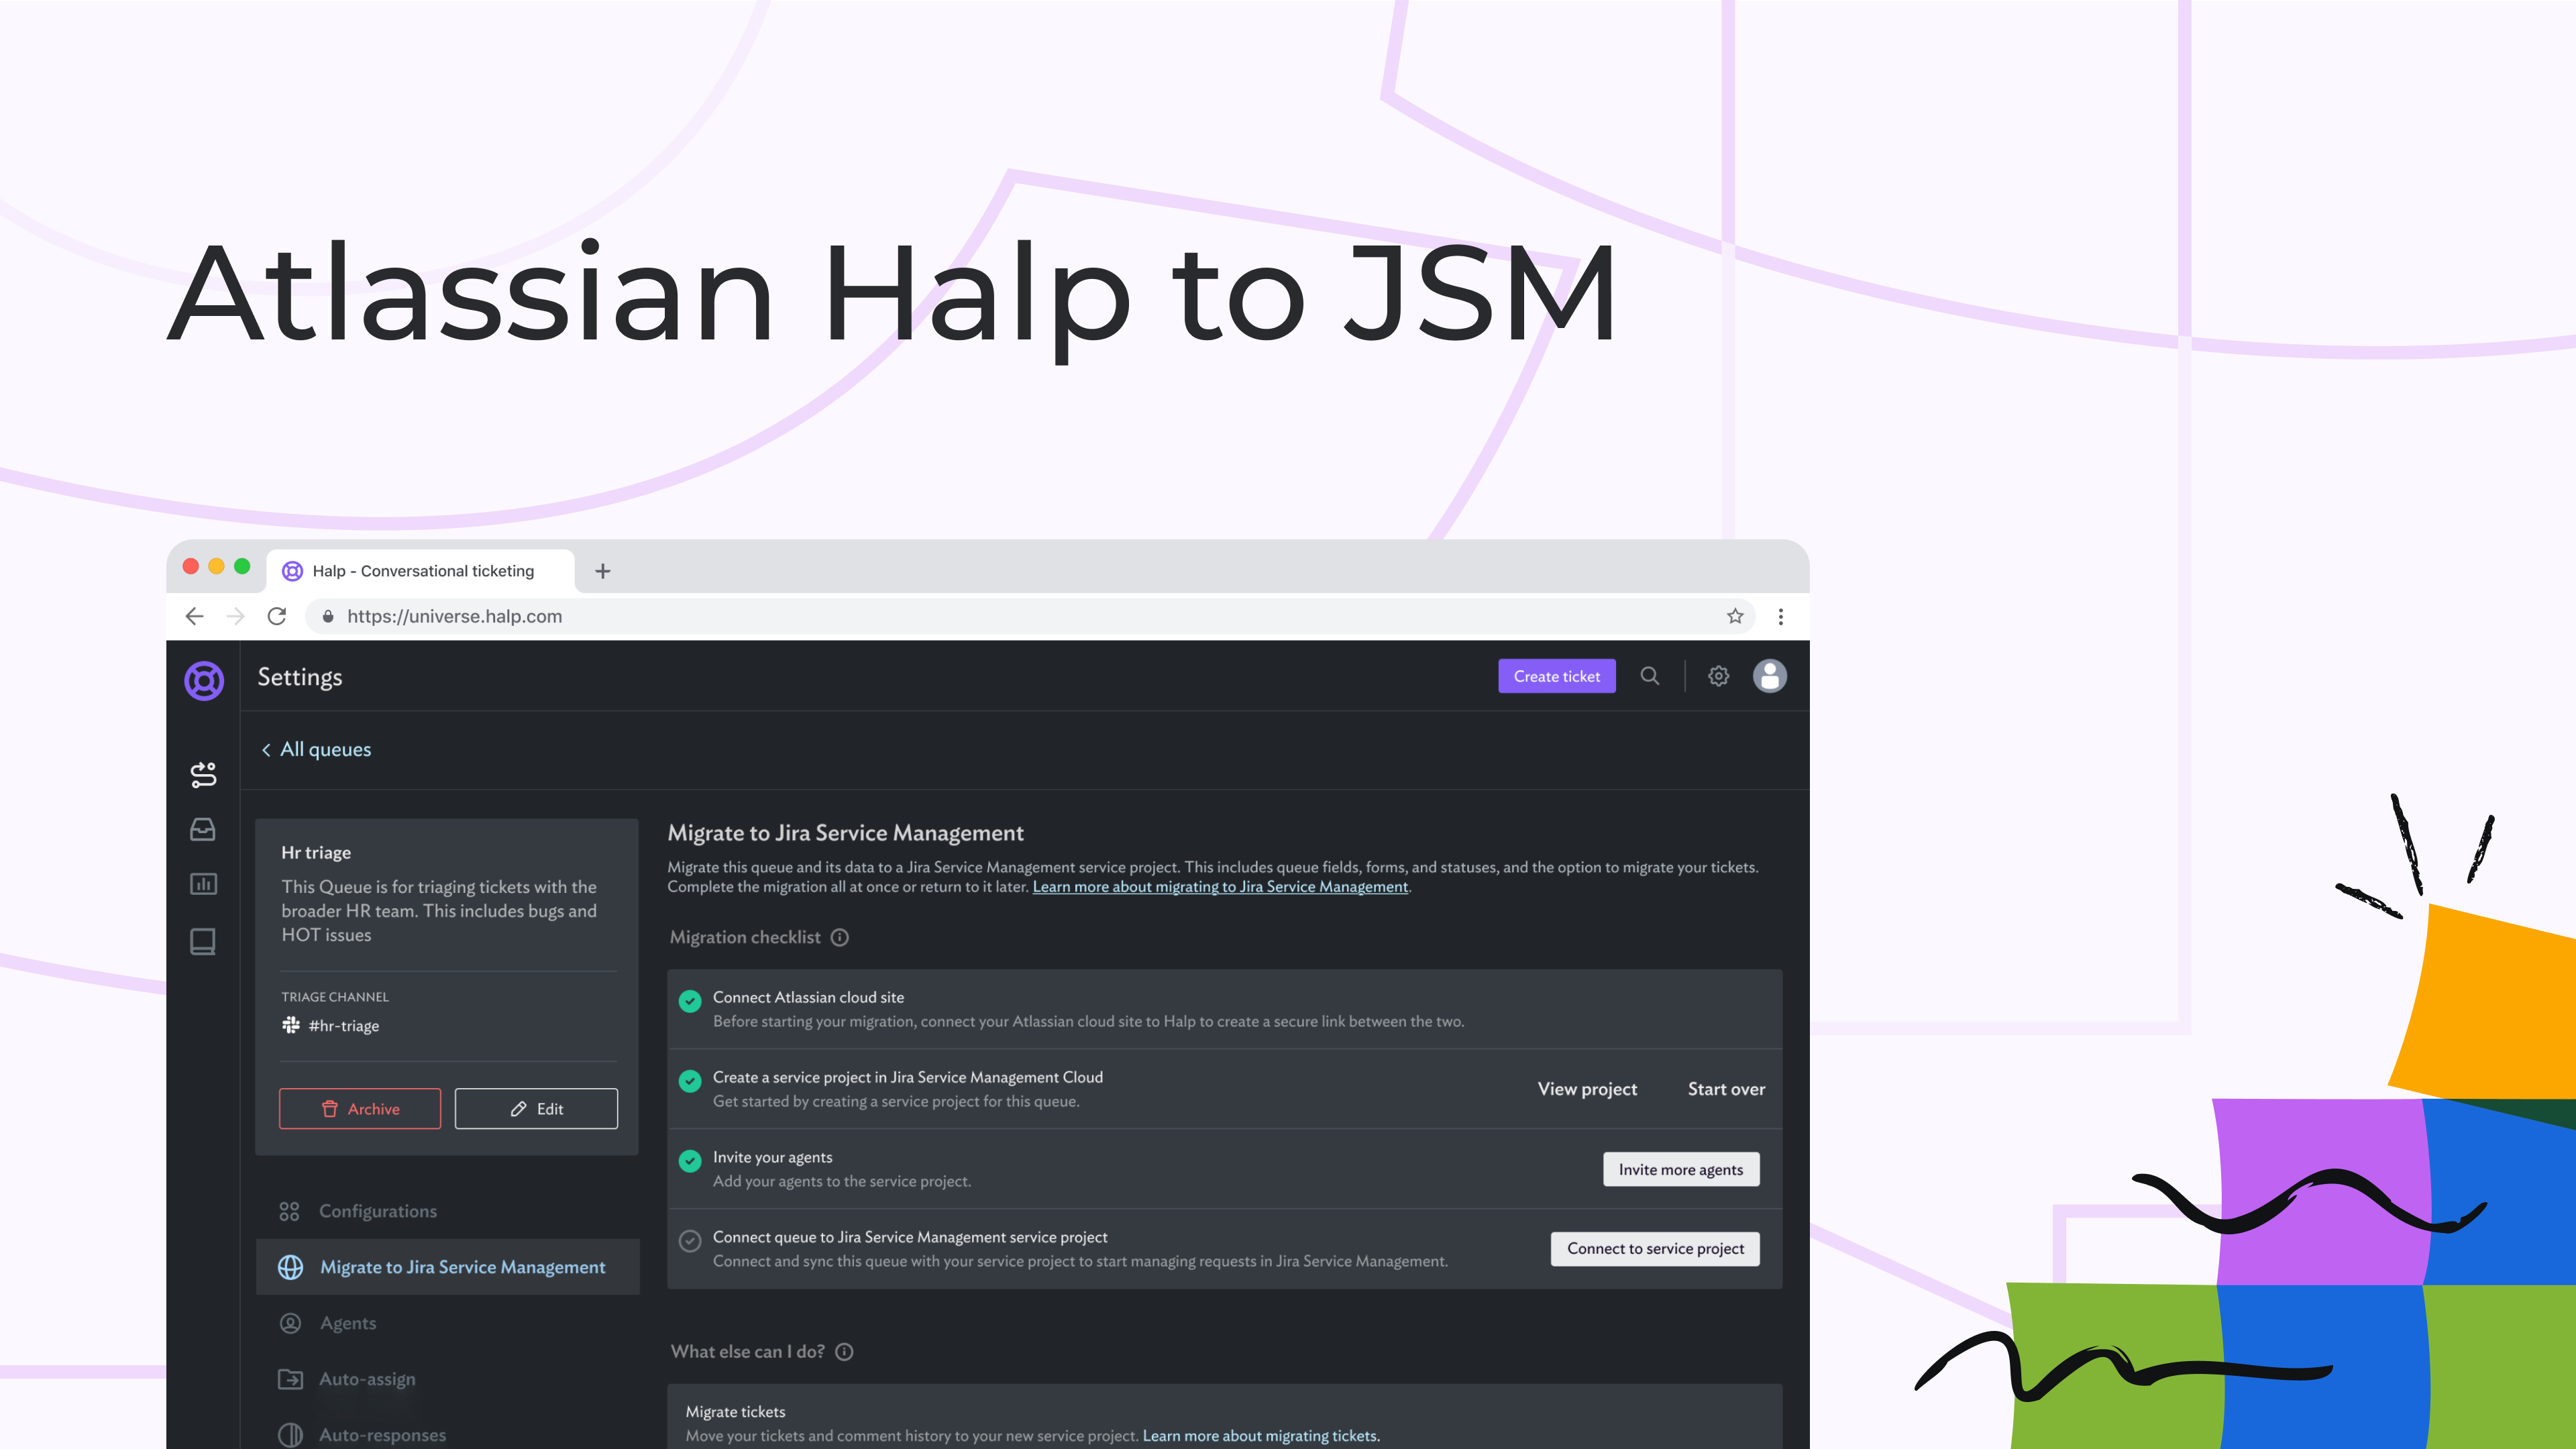Open the user avatar profile icon
Viewport: 2576px width, 1449px height.
1769,676
